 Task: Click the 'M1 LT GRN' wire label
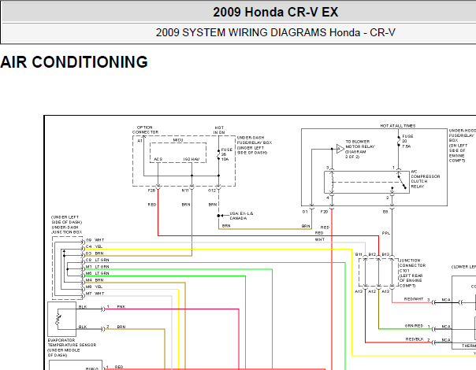[97, 267]
